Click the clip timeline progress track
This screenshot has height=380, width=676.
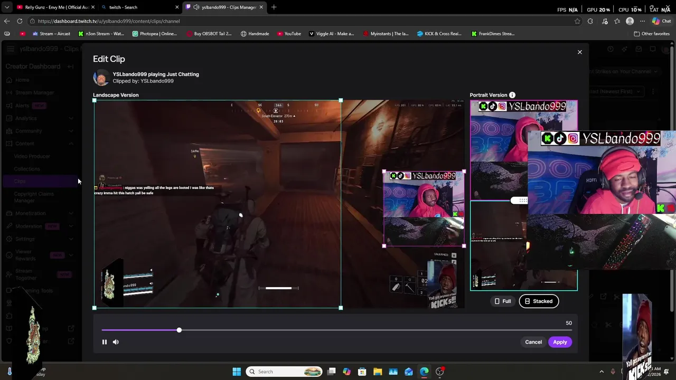point(336,330)
